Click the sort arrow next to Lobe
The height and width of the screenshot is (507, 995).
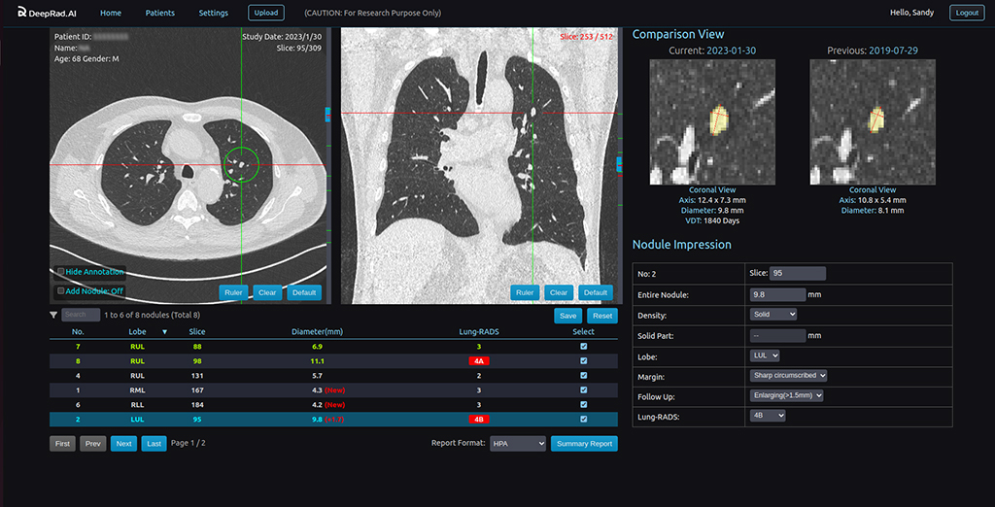pos(164,332)
